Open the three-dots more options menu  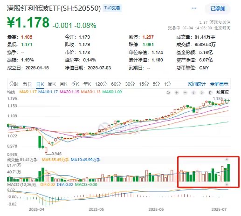[x=194, y=8]
